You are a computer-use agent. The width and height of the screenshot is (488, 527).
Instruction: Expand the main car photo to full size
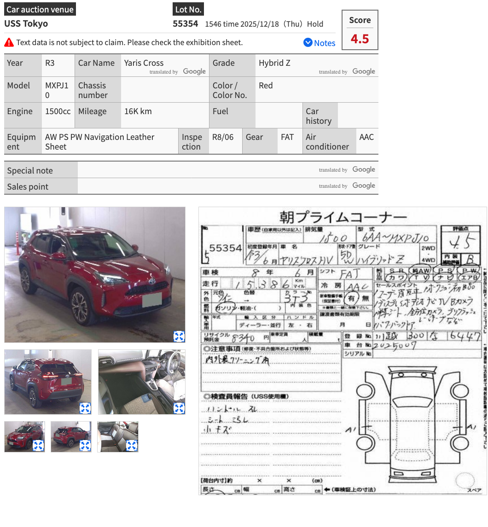tap(180, 337)
